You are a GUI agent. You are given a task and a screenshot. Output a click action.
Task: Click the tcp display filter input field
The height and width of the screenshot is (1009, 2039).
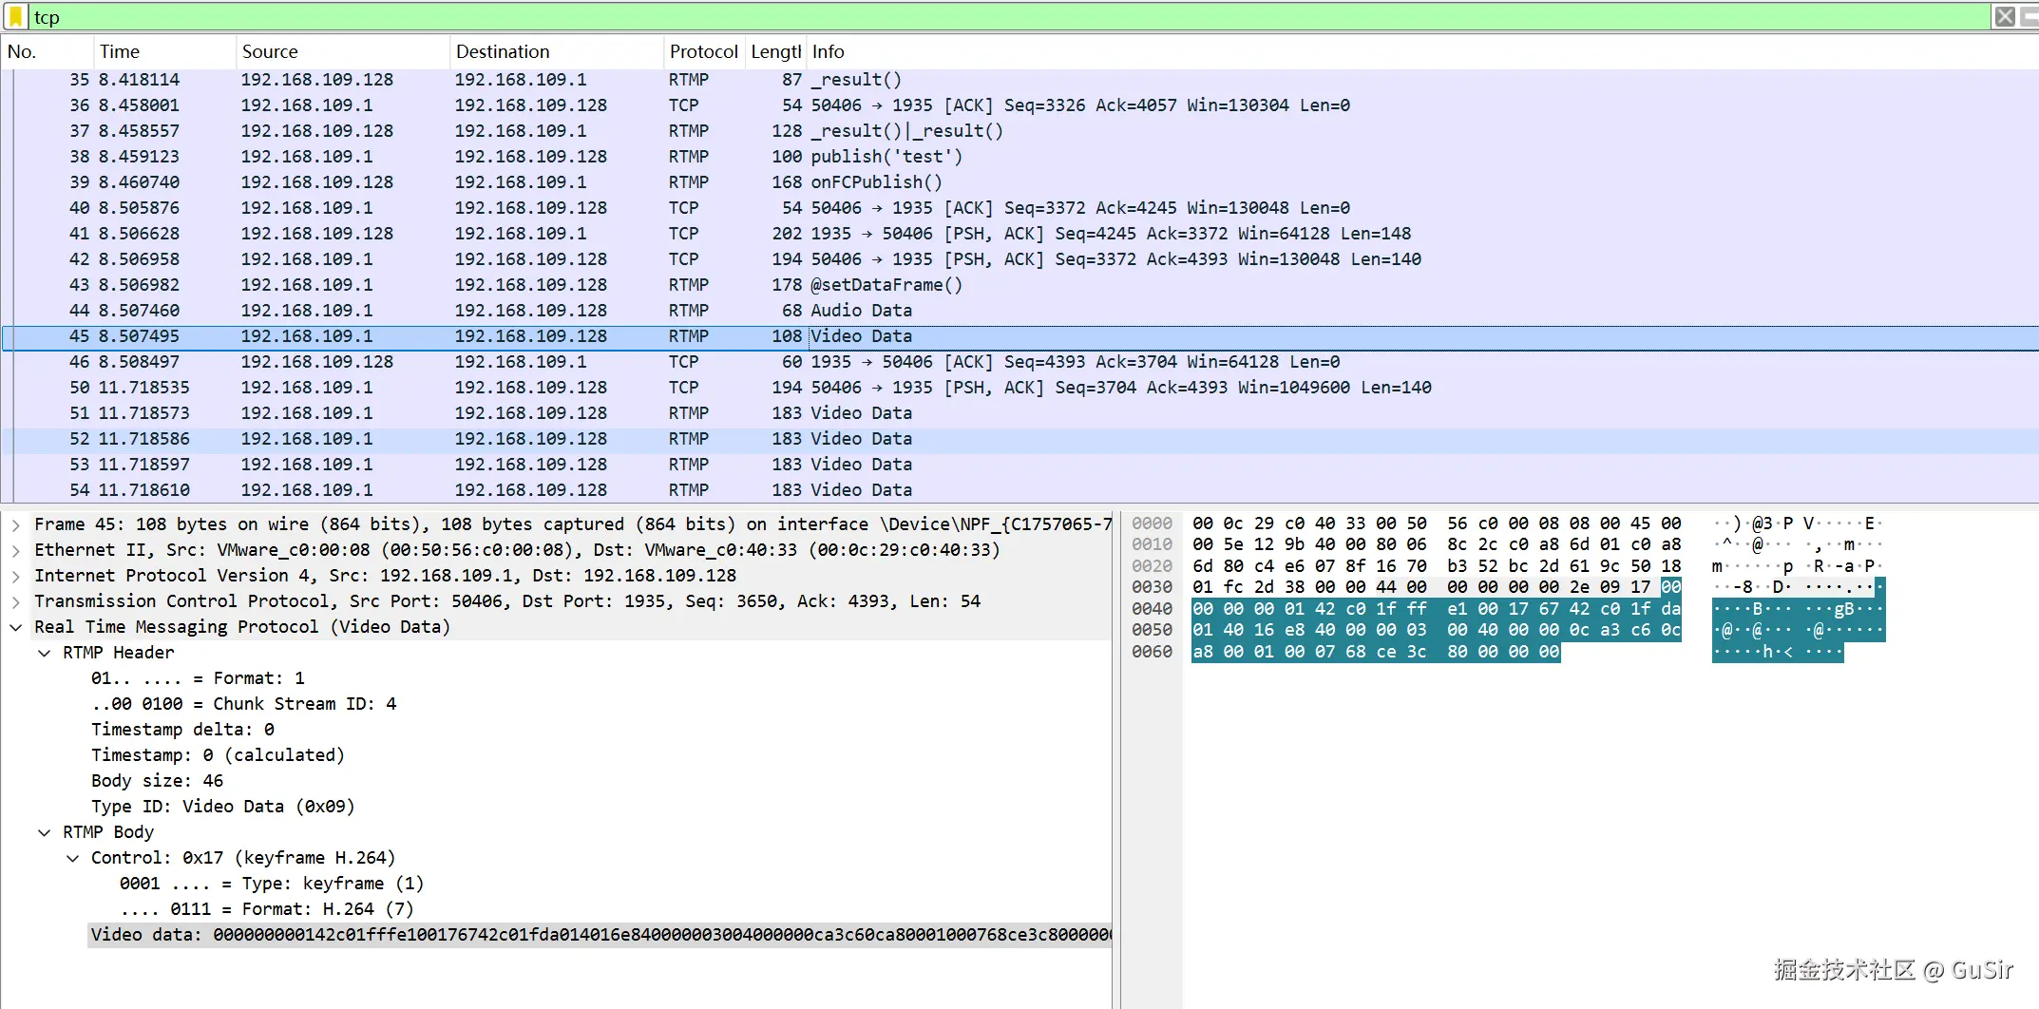(x=1007, y=16)
